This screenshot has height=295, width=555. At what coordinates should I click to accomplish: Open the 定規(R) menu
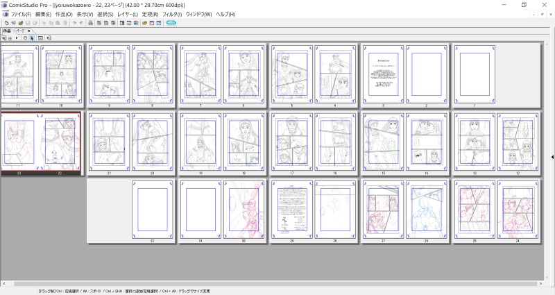(150, 14)
